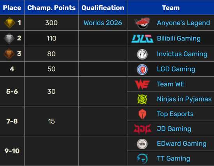Click the Anyone's Legend team logo
The width and height of the screenshot is (214, 166).
pyautogui.click(x=142, y=23)
